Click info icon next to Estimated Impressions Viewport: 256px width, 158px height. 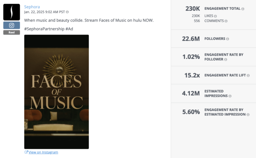(x=230, y=96)
